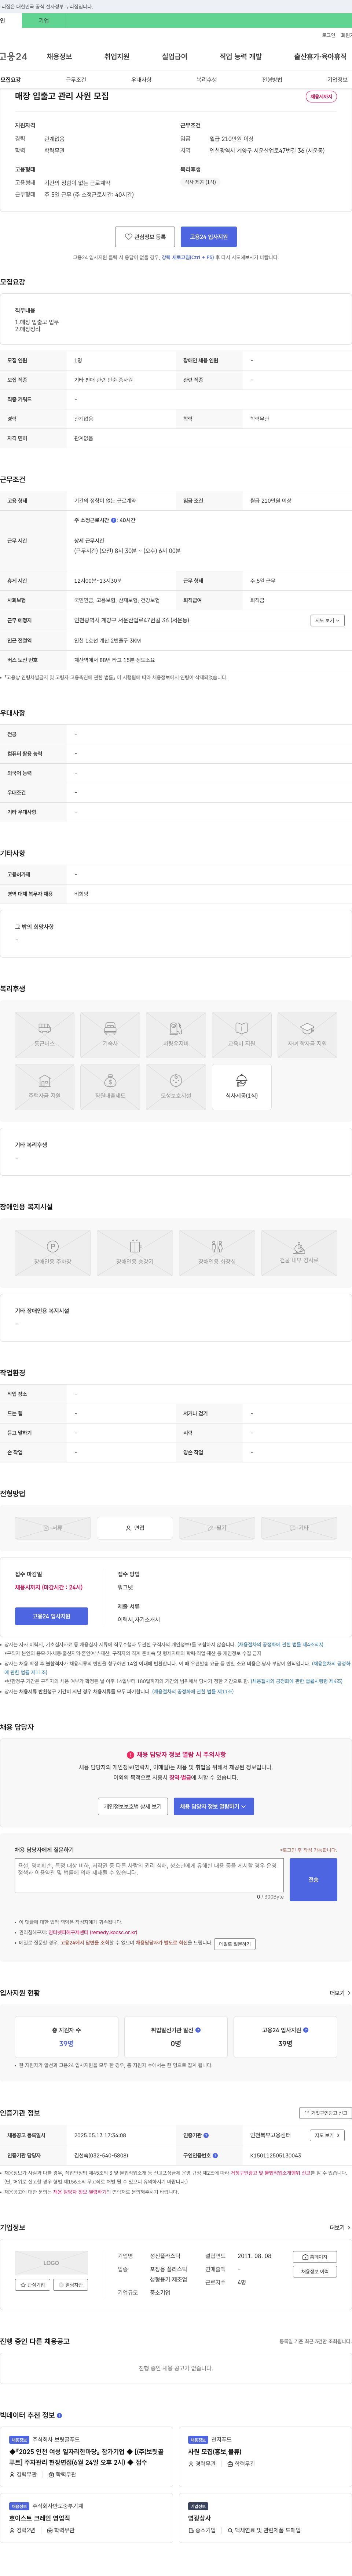Click the 고용24 입사지원 button under 접수 마감일
The image size is (352, 2576).
pyautogui.click(x=51, y=1616)
